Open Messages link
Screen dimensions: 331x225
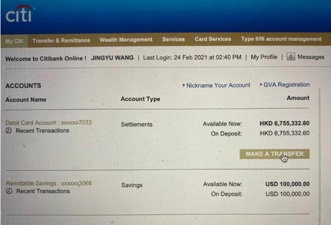pyautogui.click(x=311, y=57)
